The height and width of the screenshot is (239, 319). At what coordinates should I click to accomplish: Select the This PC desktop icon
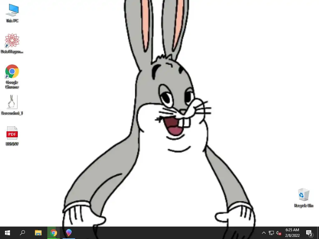coord(12,13)
